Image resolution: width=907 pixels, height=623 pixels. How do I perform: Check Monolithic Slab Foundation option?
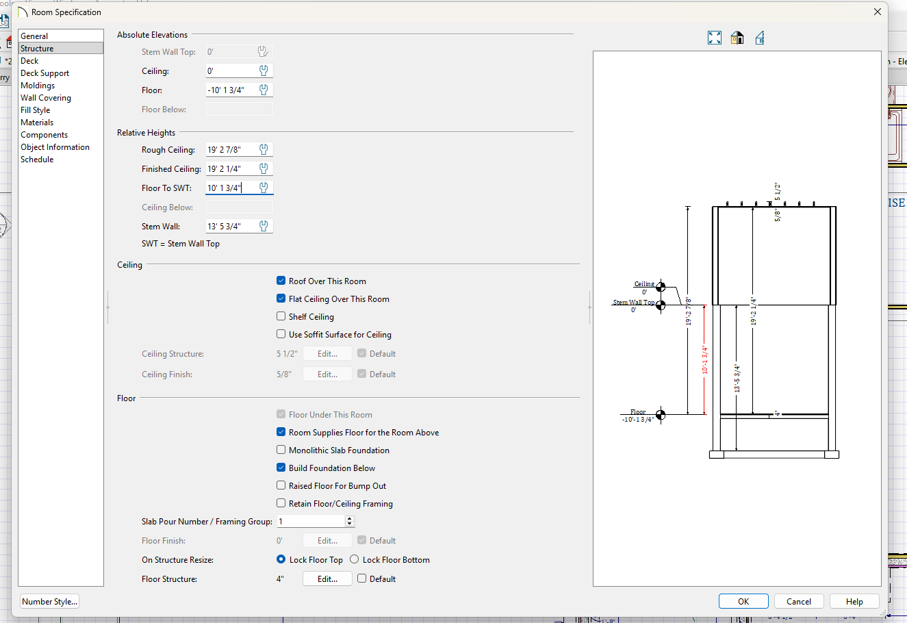point(281,450)
